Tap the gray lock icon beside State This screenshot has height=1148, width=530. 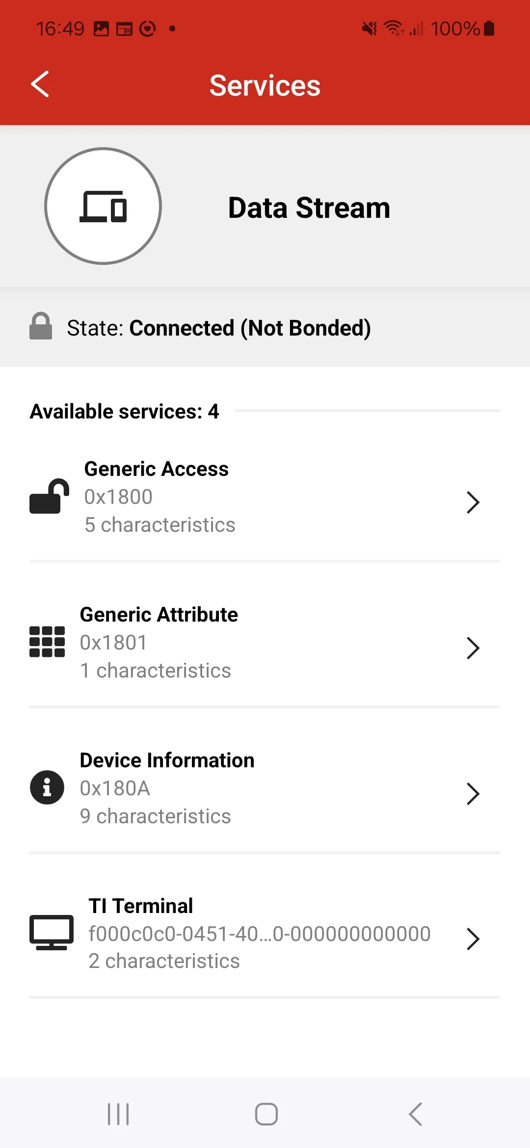41,326
